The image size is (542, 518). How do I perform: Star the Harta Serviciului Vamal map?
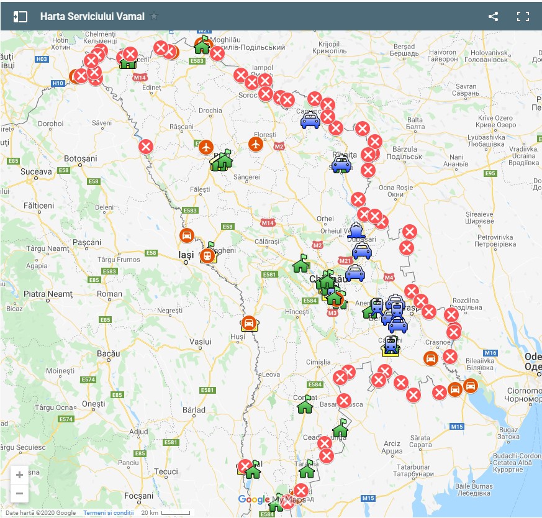[x=154, y=16]
